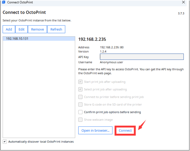This screenshot has height=151, width=190.
Task: Toggle Start print job after uploading
Action: point(81,82)
